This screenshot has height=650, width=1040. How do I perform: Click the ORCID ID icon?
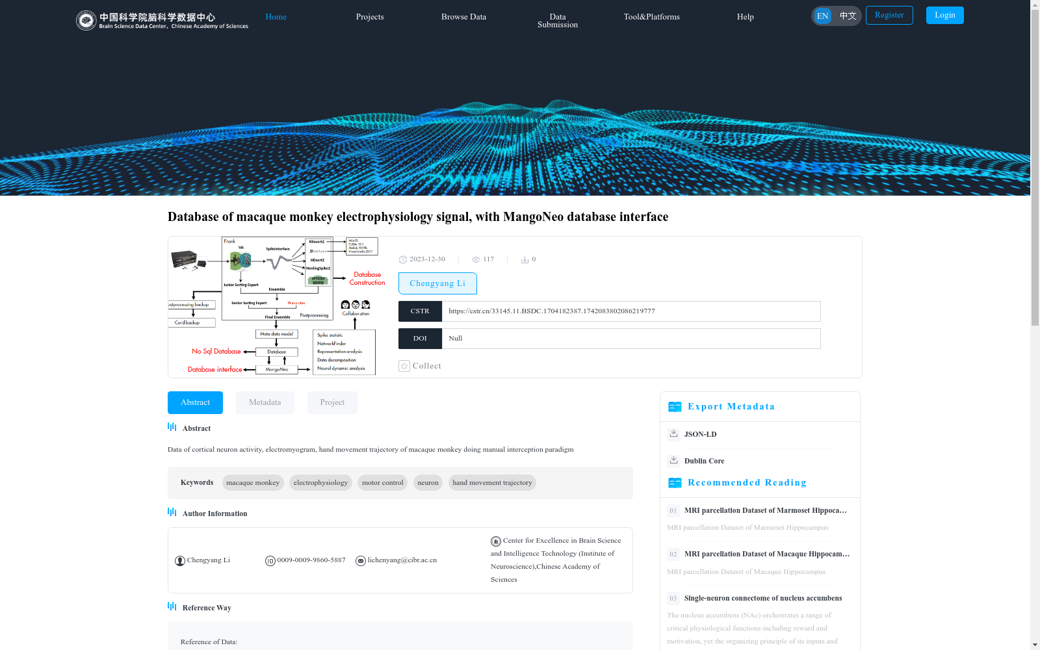click(270, 561)
